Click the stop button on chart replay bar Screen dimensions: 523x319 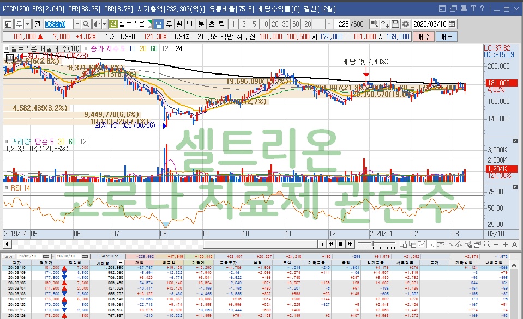point(340,244)
